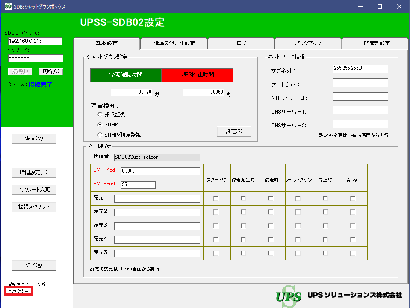Click the 設定(S) button in shutdown settings
This screenshot has height=308, width=410.
click(234, 132)
